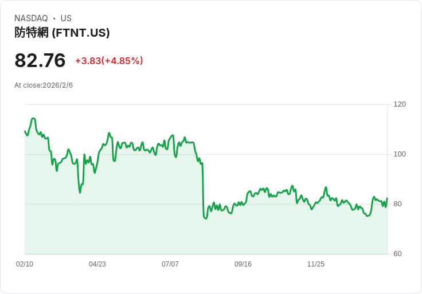Click the 120 y-axis label

click(400, 104)
